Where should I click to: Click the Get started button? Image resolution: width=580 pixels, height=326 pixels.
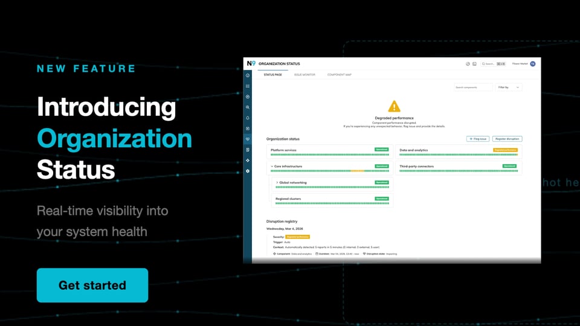tap(92, 285)
